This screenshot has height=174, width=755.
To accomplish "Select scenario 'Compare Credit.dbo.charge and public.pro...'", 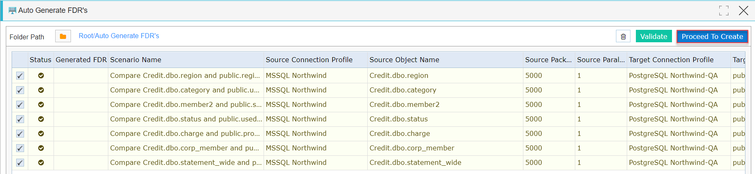I will (185, 133).
